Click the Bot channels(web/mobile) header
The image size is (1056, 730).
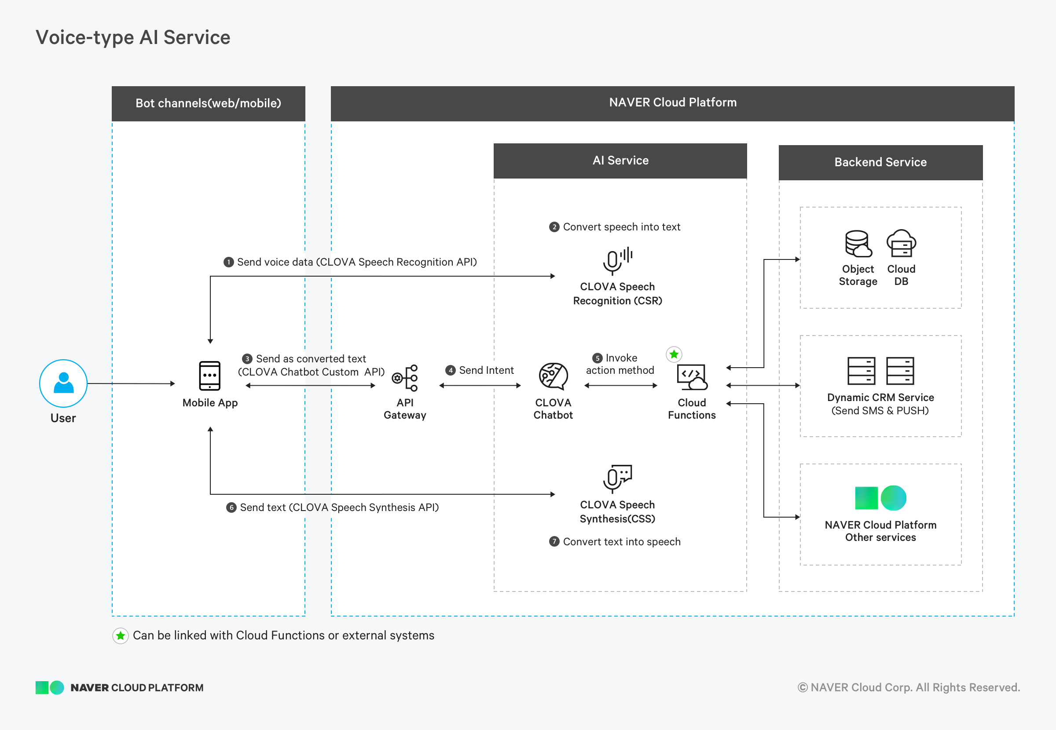click(208, 103)
